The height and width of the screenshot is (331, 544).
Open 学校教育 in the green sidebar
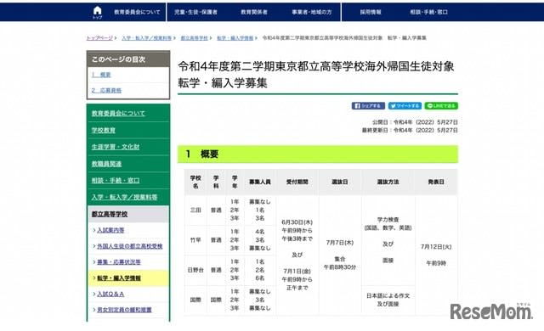pos(104,130)
